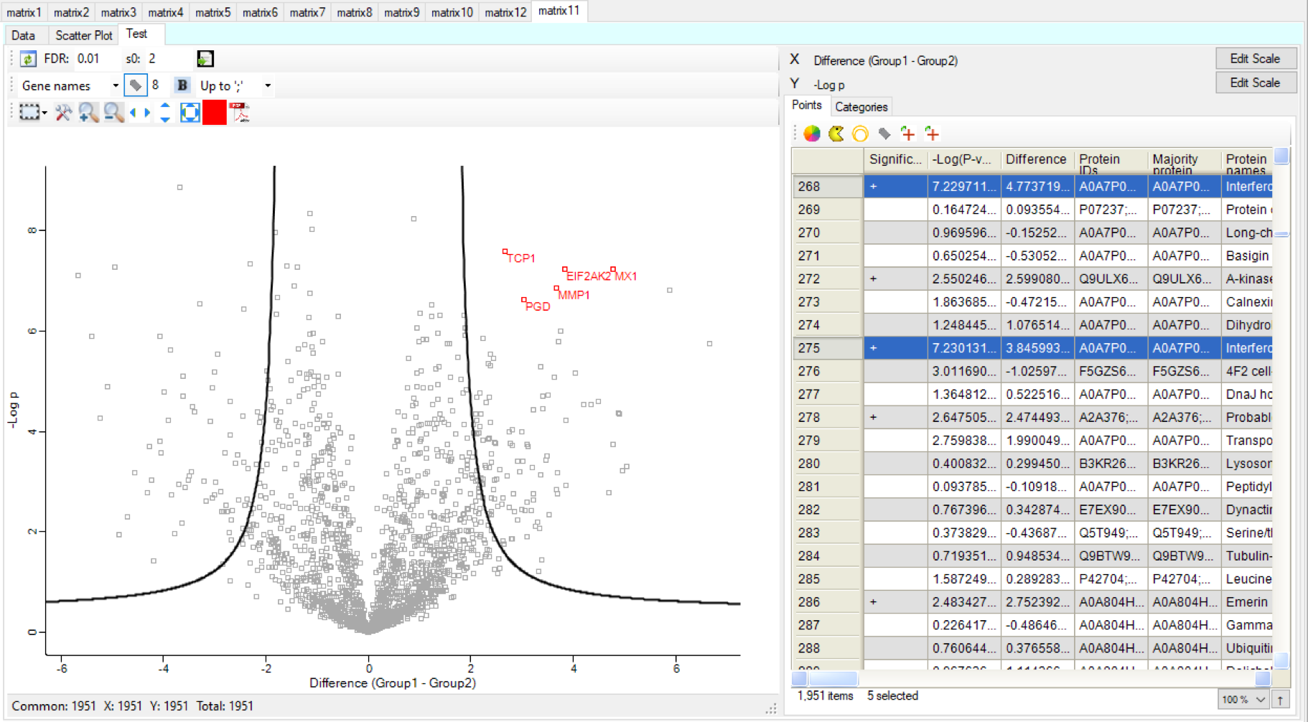Open the Gene names dropdown
Viewport: 1308px width, 722px height.
point(70,85)
